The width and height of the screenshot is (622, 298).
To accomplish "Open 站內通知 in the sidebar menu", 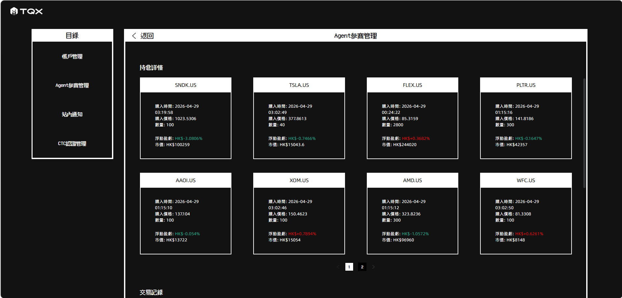I will pyautogui.click(x=72, y=115).
